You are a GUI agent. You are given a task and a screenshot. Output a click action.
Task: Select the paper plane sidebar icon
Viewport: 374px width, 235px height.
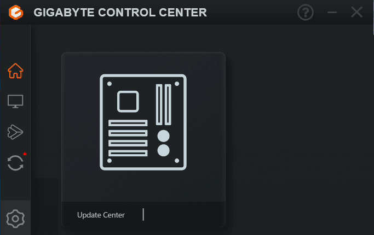pyautogui.click(x=15, y=132)
